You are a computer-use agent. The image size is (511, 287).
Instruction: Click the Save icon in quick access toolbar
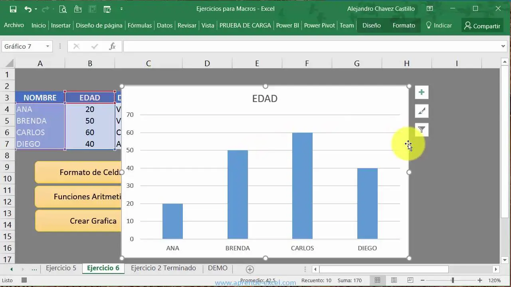pos(13,9)
